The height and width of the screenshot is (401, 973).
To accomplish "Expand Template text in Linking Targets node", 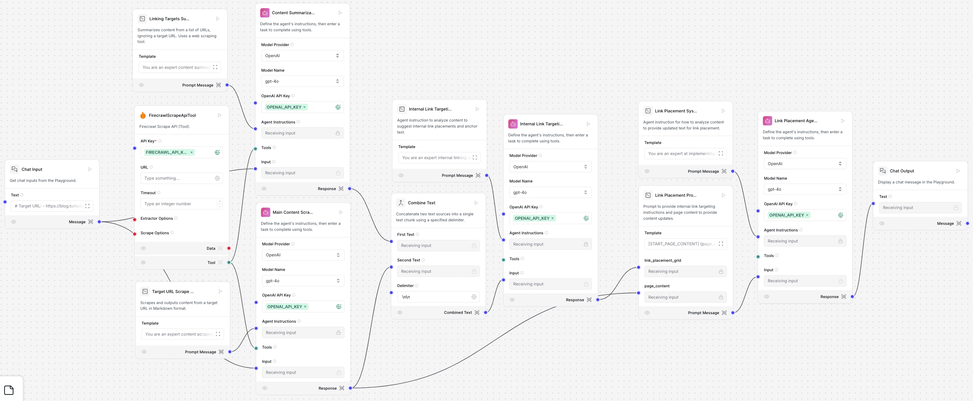I will pos(215,68).
